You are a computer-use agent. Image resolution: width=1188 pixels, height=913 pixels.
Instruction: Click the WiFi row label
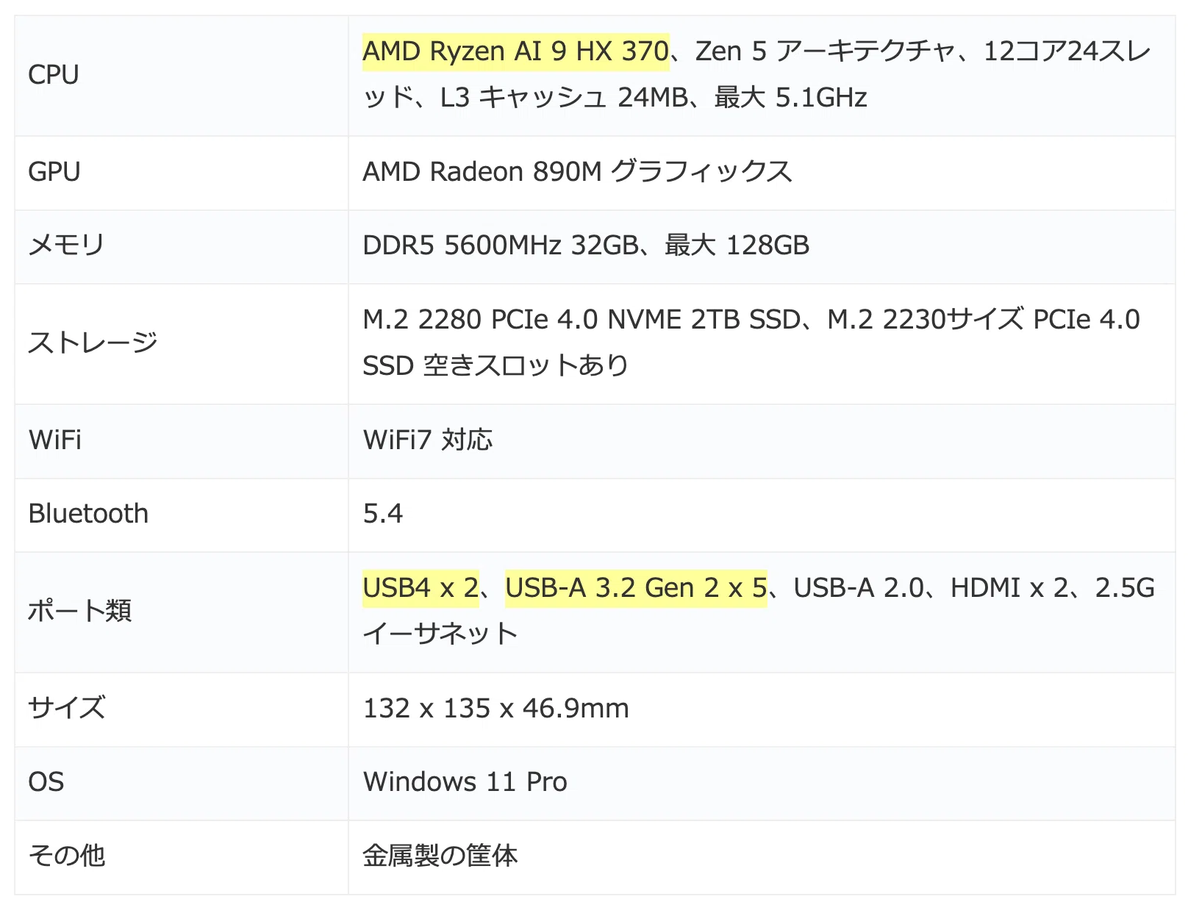tap(55, 440)
